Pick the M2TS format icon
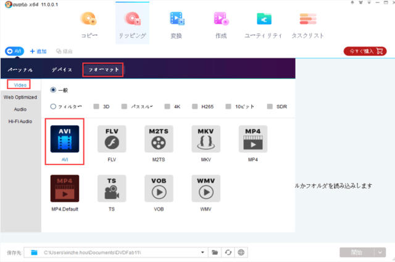395x262 pixels. click(159, 140)
